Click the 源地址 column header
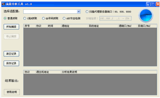 coord(74,26)
